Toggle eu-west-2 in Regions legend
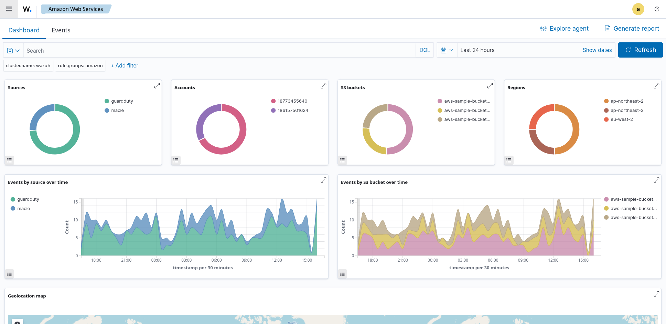This screenshot has width=666, height=324. point(621,119)
